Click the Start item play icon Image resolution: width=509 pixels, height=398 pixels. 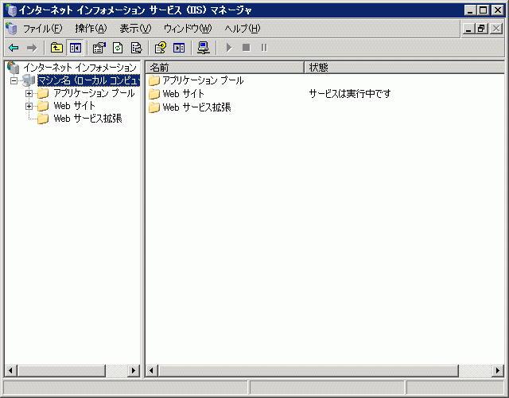229,48
